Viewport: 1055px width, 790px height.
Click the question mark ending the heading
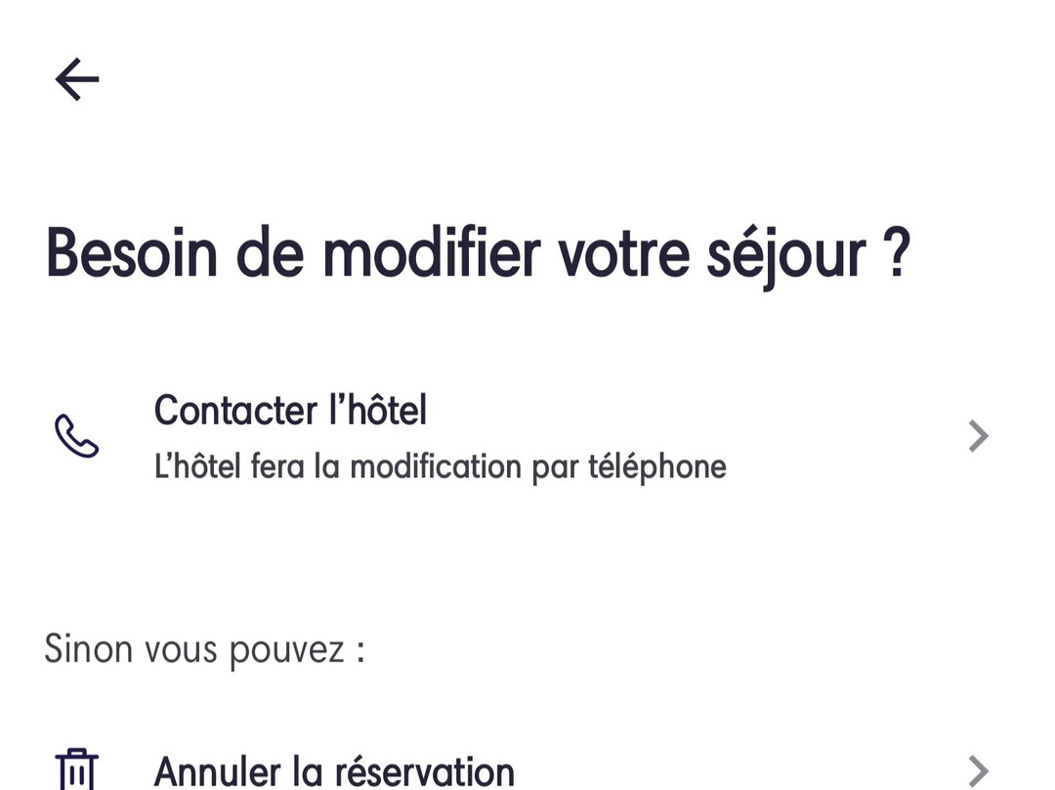pyautogui.click(x=898, y=253)
